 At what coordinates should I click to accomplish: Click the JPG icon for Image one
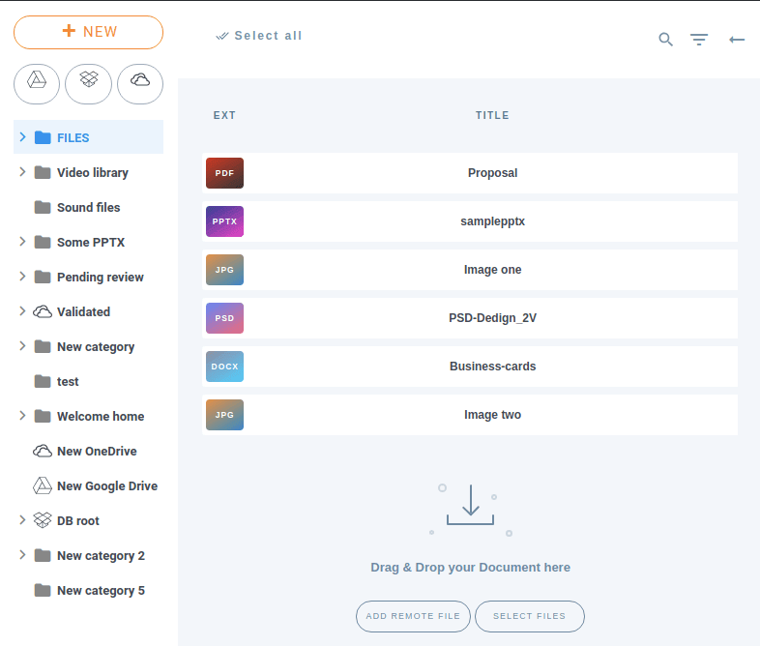[225, 270]
